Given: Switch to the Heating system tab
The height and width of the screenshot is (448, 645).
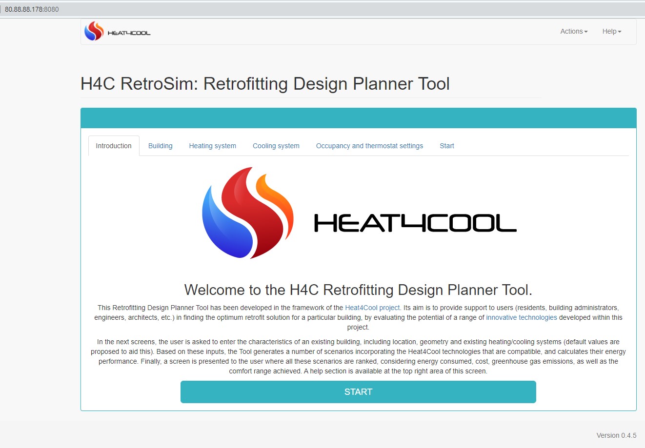Looking at the screenshot, I should point(213,146).
